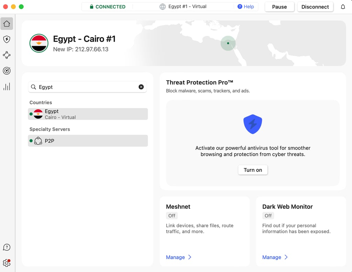Open the Dark Web Monitor target icon
The height and width of the screenshot is (272, 352).
[7, 71]
